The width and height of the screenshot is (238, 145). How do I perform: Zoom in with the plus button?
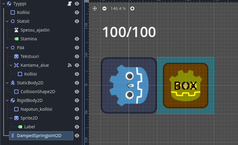132,8
